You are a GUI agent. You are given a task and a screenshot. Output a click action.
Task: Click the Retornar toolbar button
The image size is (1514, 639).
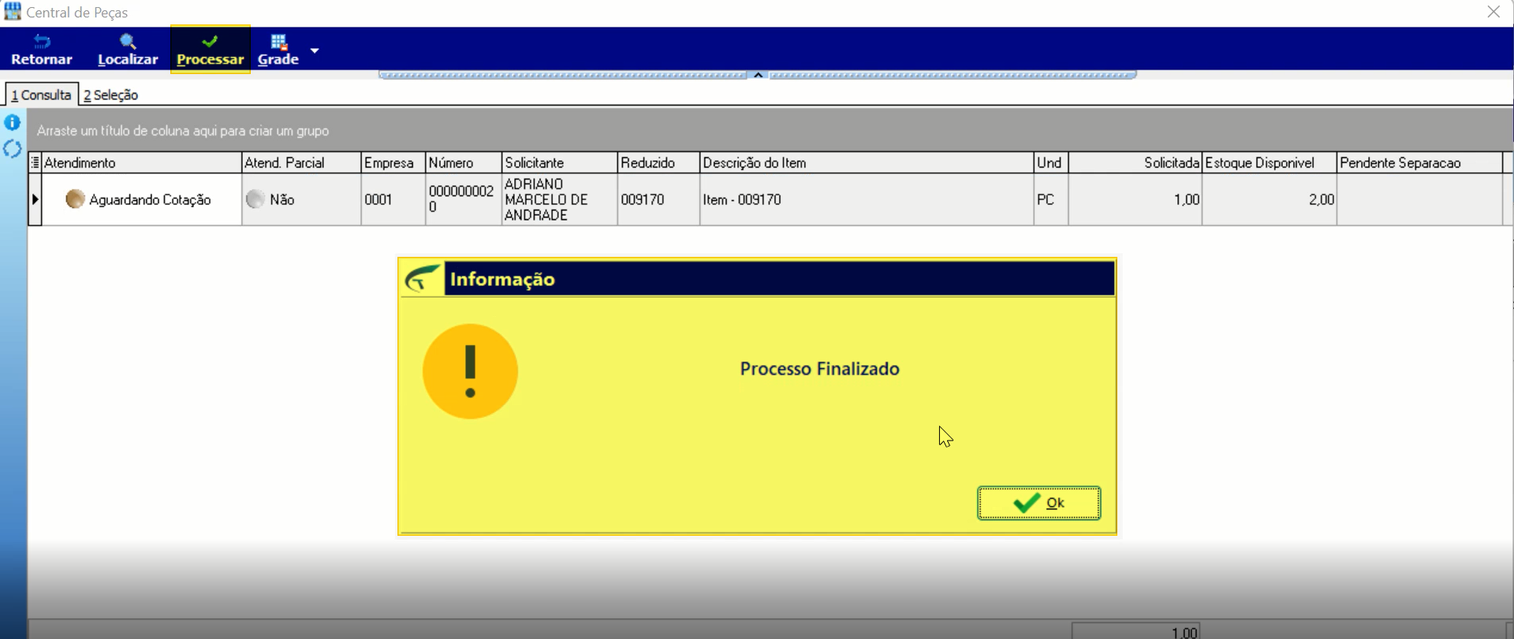[42, 50]
